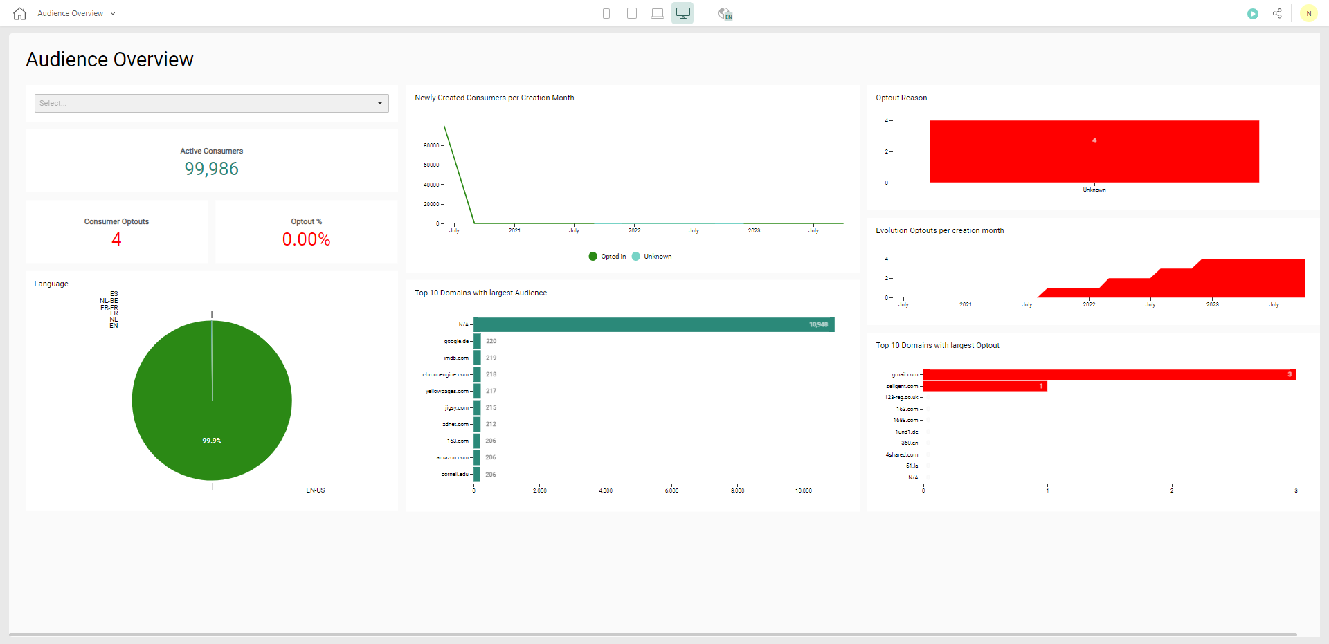This screenshot has height=644, width=1329.
Task: Click the red Unknown optout reason bar
Action: point(1094,151)
